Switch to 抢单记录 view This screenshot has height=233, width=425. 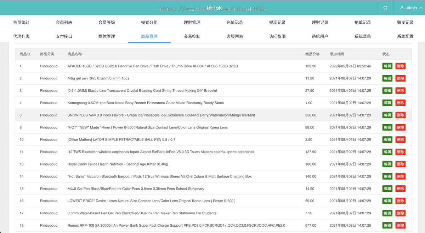[363, 22]
